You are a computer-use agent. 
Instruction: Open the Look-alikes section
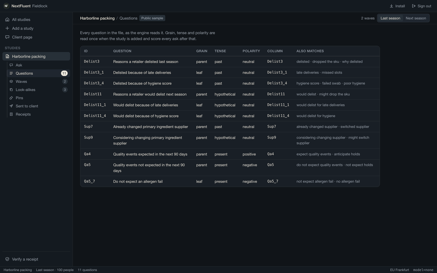[39, 90]
